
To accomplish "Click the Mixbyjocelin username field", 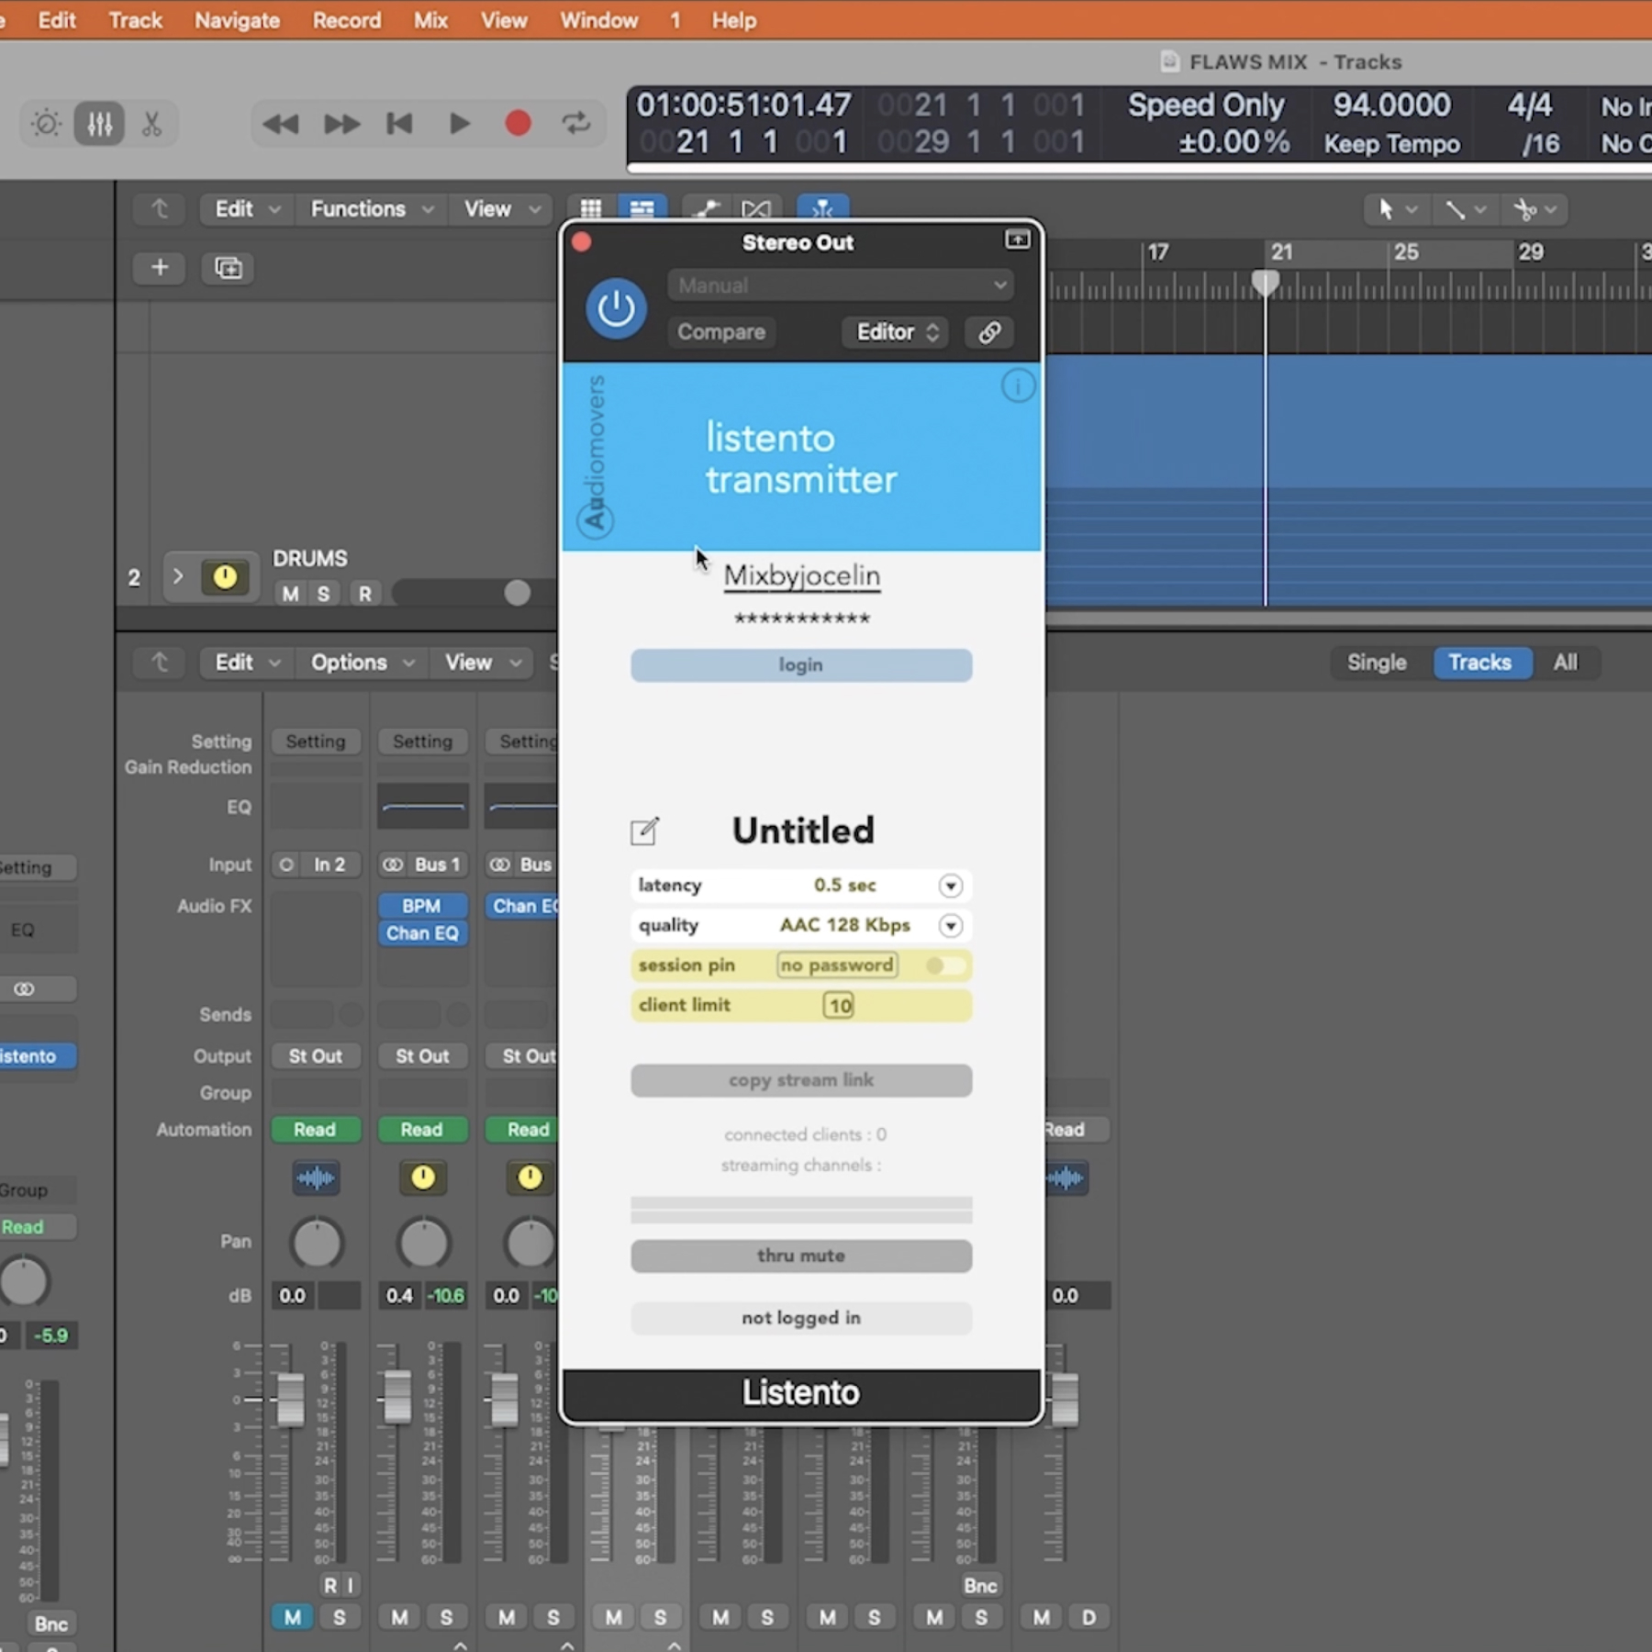I will pyautogui.click(x=801, y=575).
